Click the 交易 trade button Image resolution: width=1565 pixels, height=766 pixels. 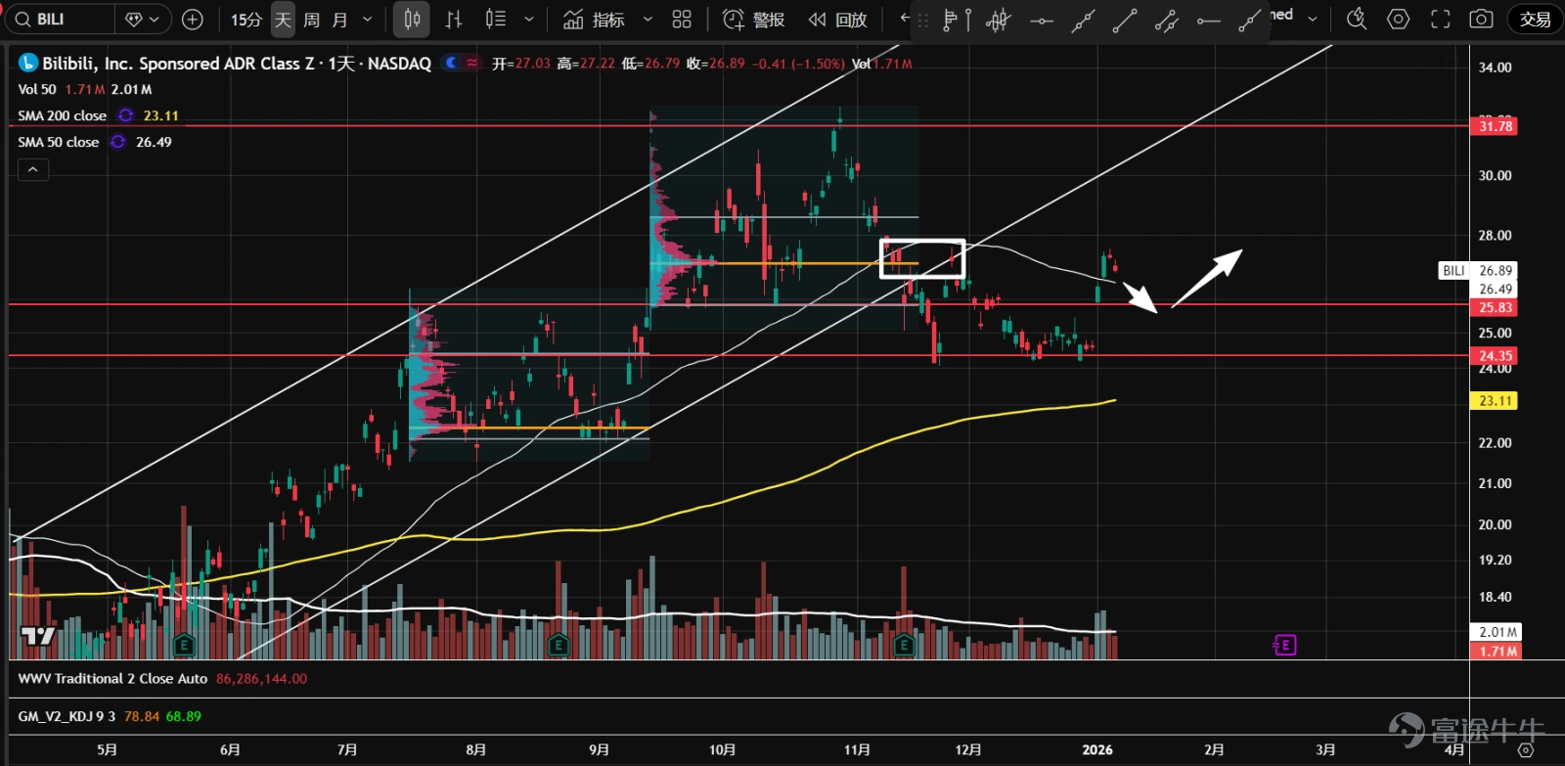coord(1535,19)
